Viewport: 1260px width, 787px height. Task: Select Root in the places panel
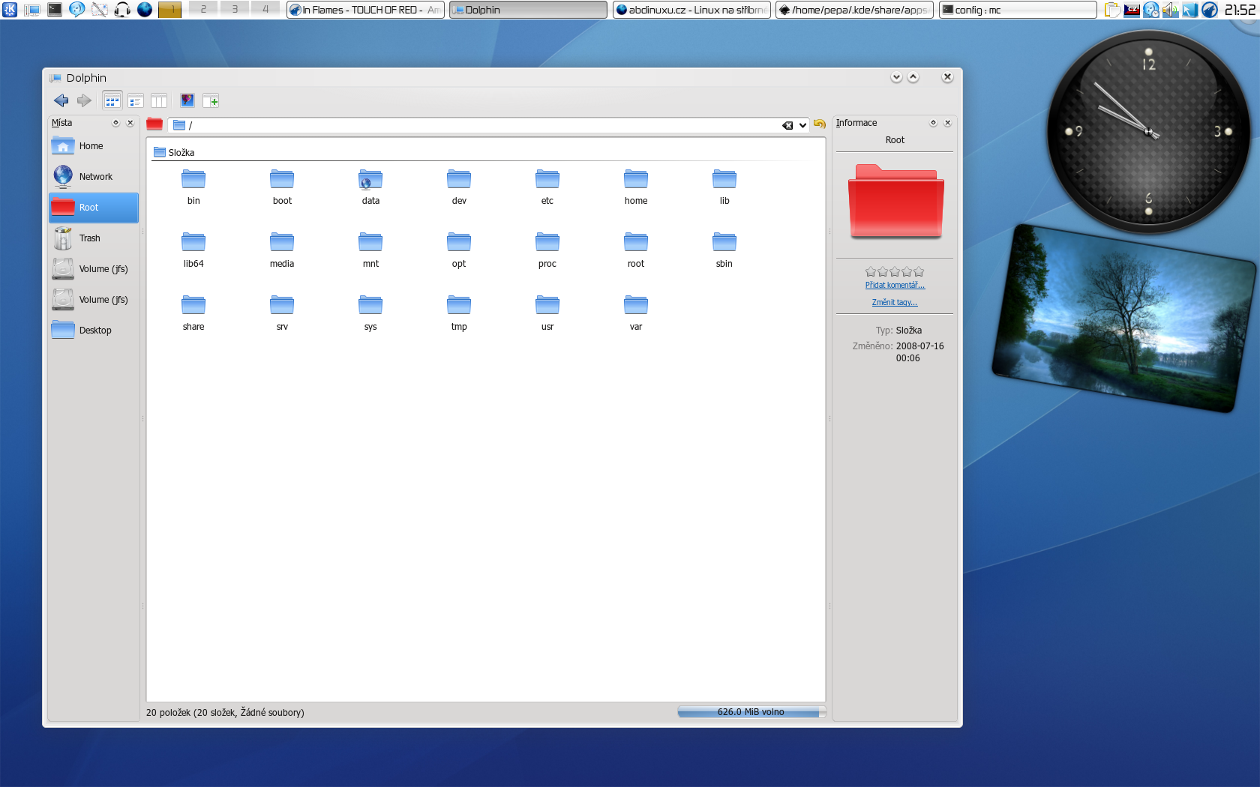tap(94, 208)
